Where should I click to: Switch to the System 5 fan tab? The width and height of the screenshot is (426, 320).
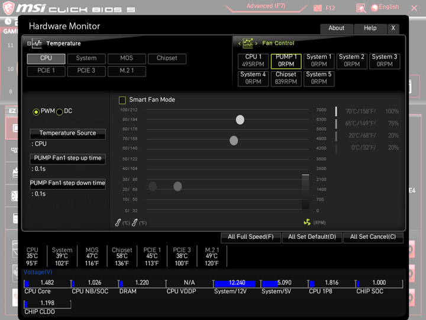[319, 78]
